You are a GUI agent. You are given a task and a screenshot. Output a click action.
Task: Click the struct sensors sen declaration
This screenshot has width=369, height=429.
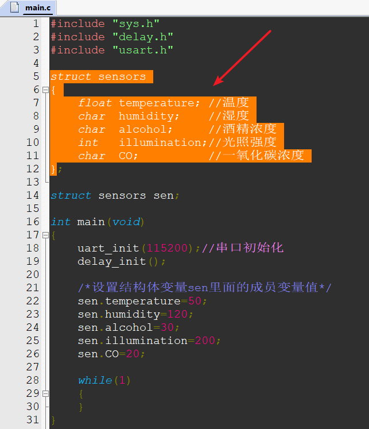tap(115, 196)
